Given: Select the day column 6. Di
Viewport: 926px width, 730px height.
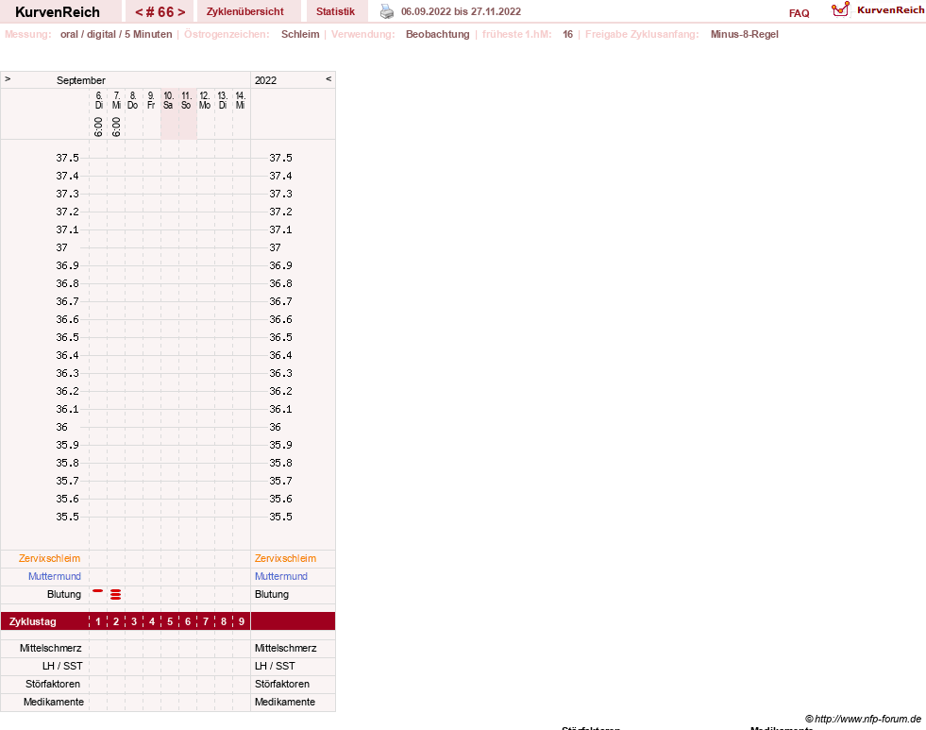Looking at the screenshot, I should (98, 100).
